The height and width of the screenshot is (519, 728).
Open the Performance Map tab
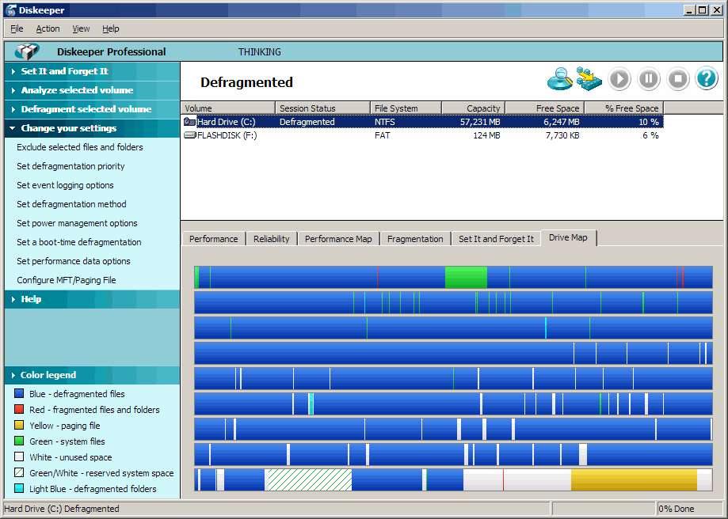[337, 239]
